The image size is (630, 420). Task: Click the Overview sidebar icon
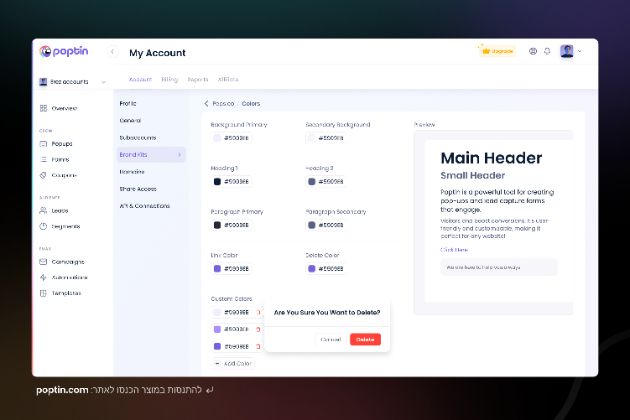(44, 108)
